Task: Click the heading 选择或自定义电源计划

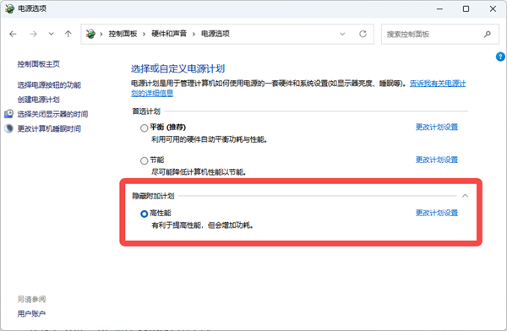Action: [177, 69]
